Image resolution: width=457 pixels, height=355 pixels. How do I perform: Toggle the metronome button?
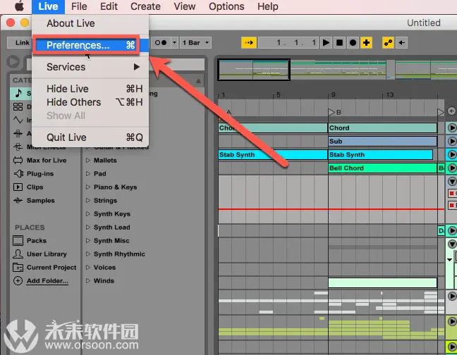[x=161, y=43]
